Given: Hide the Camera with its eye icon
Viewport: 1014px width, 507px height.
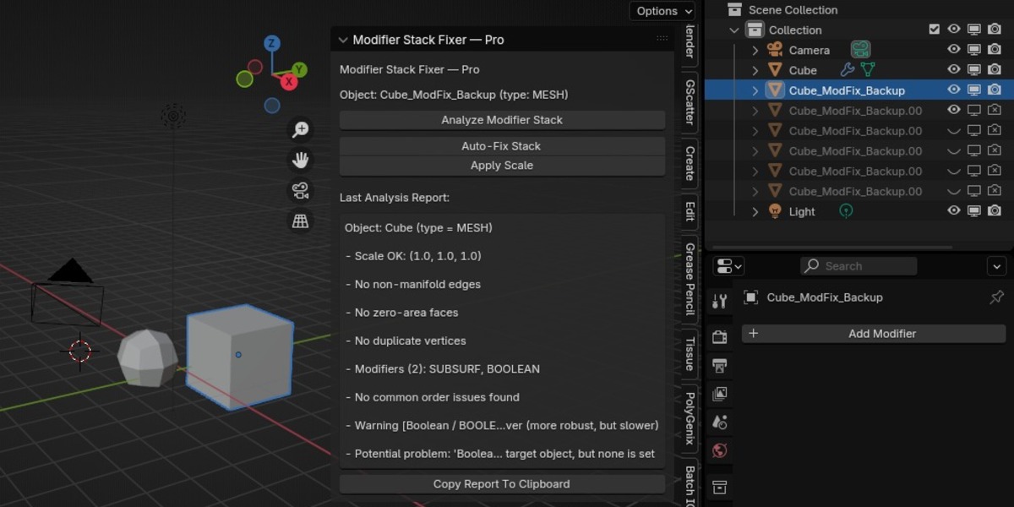Looking at the screenshot, I should click(x=954, y=50).
